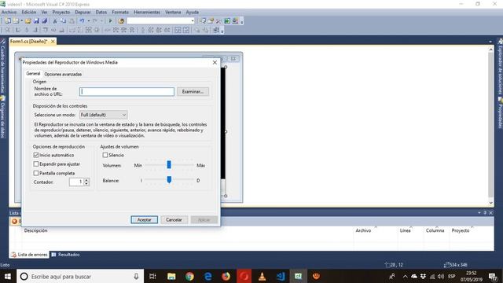Click the volume speaker tray icon

point(441,276)
